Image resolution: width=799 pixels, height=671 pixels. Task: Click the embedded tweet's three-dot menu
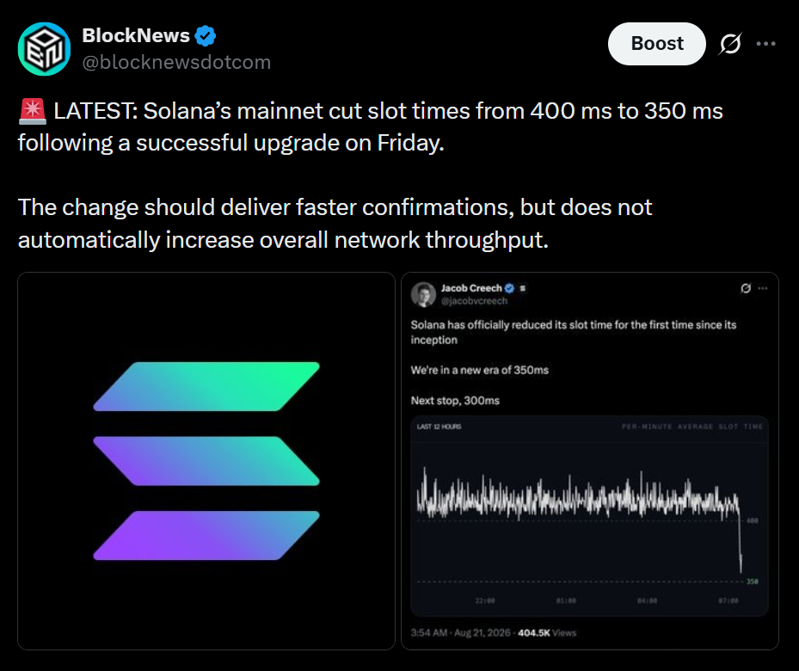(763, 288)
